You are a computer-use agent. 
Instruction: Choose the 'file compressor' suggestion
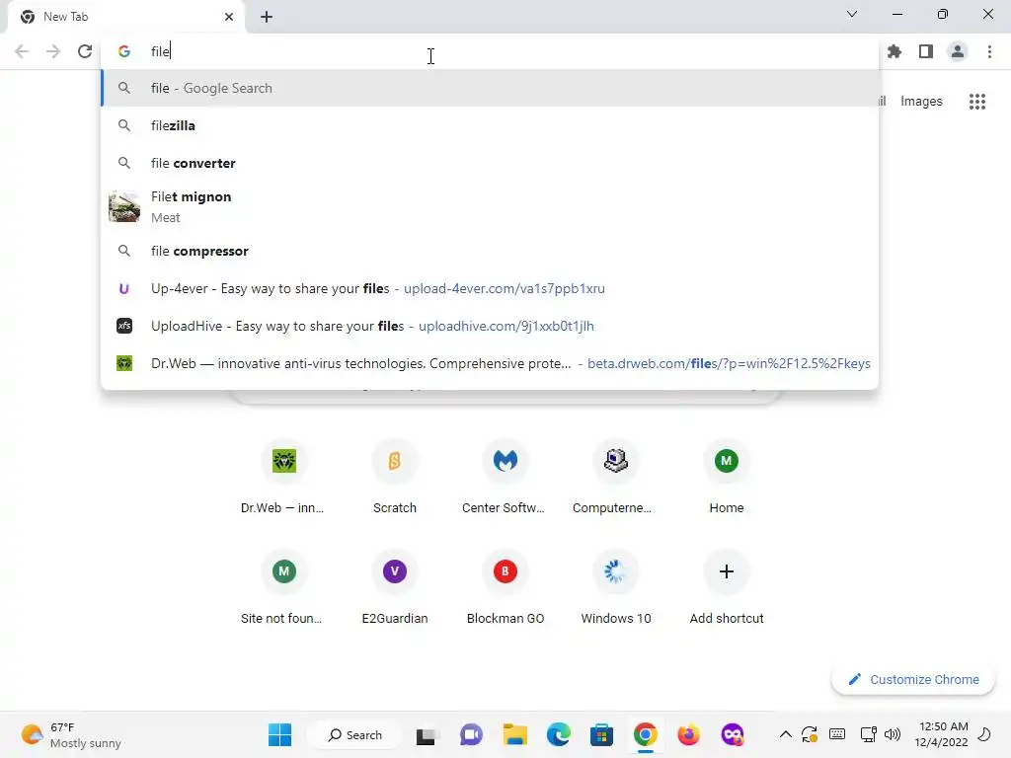tap(490, 251)
